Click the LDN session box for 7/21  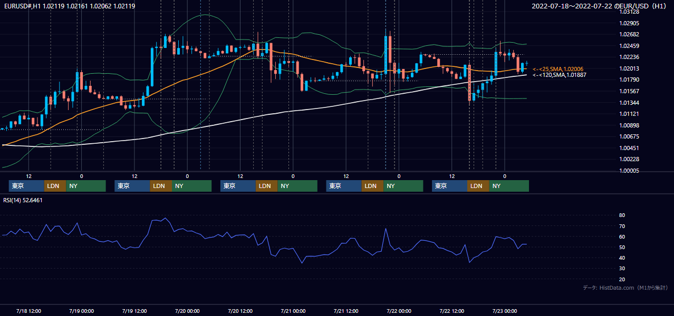[x=373, y=186]
